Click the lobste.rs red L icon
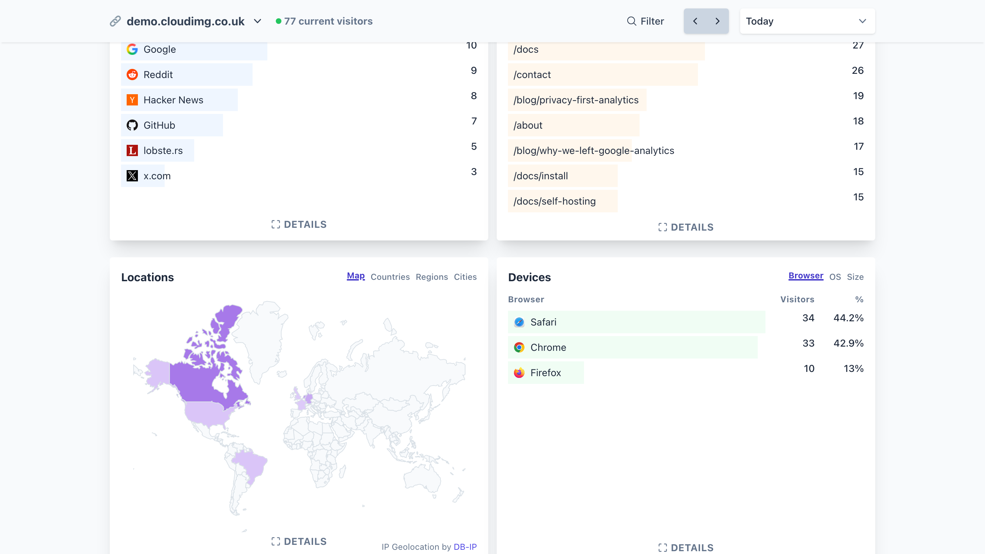Image resolution: width=985 pixels, height=554 pixels. (132, 150)
